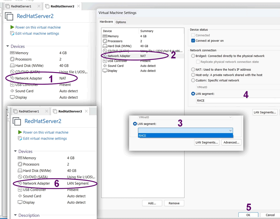The height and width of the screenshot is (219, 280).
Task: Click Network Adapter NAT icon in settings dialog
Action: [x=105, y=56]
